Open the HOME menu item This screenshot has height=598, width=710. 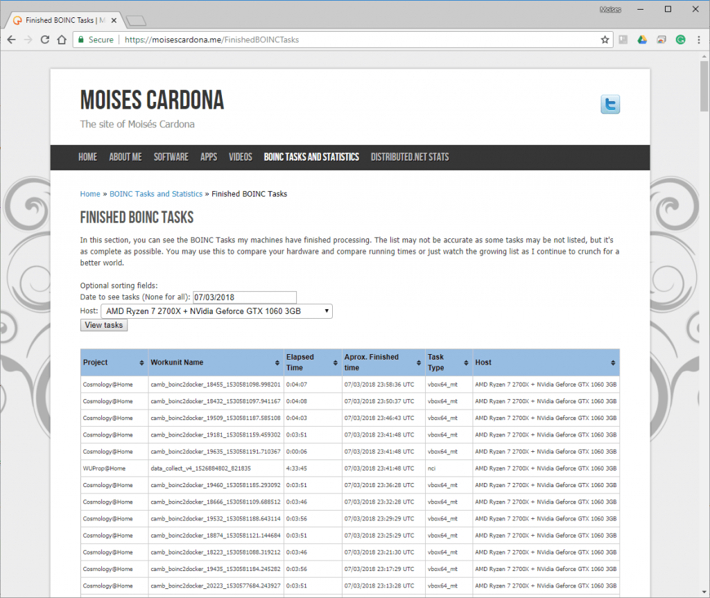[88, 157]
